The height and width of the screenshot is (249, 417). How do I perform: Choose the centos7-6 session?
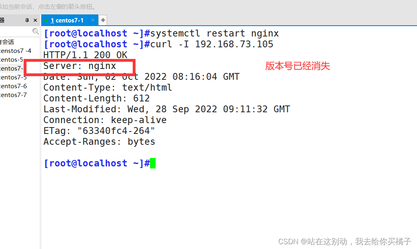(13, 86)
